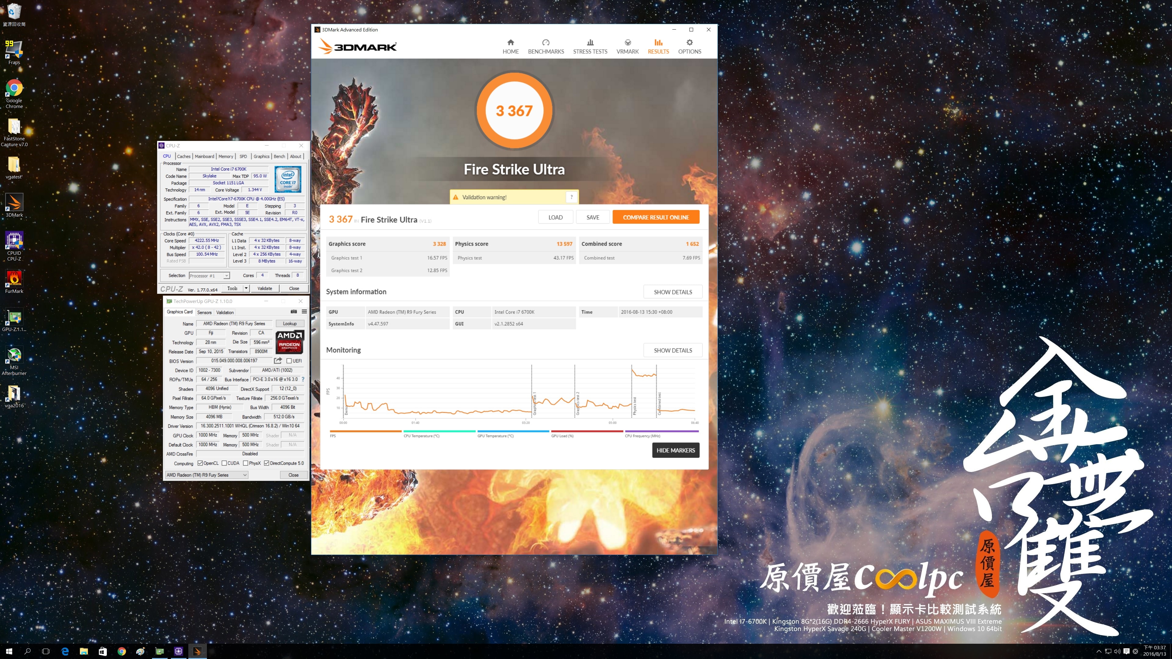Switch to Sensors tab in GPU-Z
Image resolution: width=1172 pixels, height=659 pixels.
(x=204, y=312)
